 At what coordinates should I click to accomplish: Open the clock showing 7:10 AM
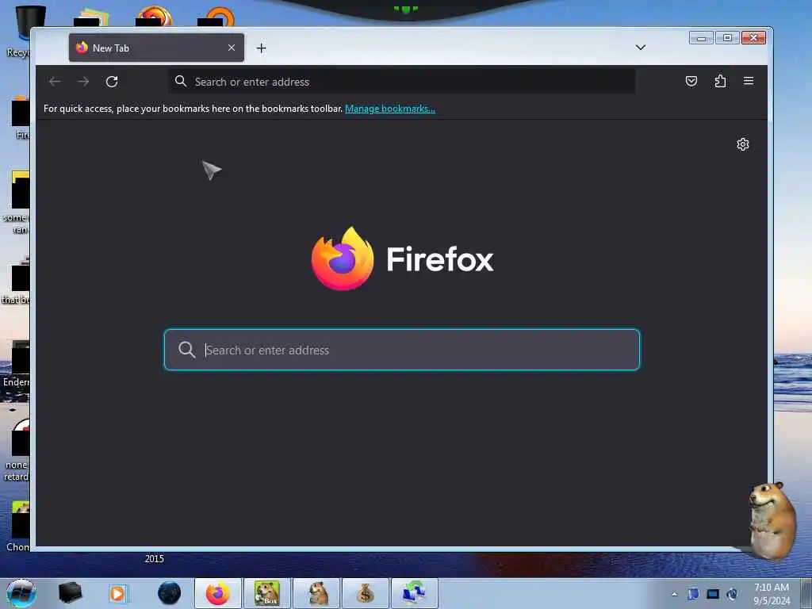click(x=772, y=594)
